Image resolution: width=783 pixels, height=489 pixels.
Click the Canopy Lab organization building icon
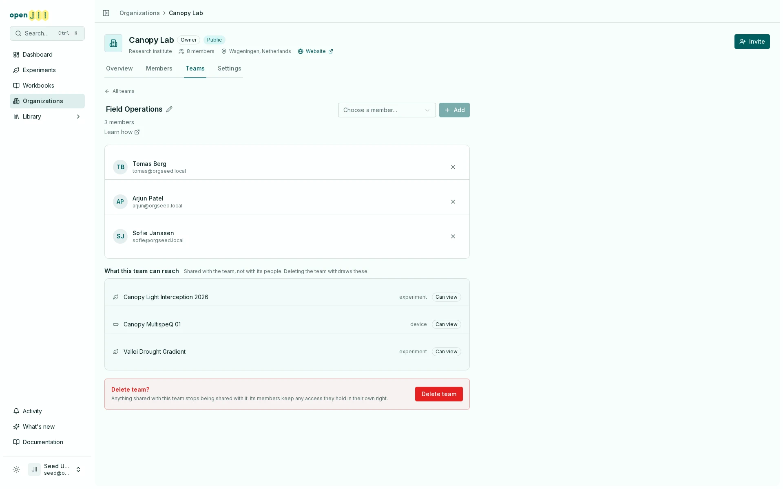pos(113,43)
